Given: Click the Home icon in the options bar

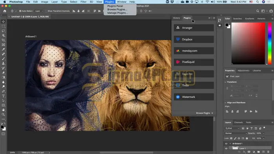Looking at the screenshot, I should (5, 11).
